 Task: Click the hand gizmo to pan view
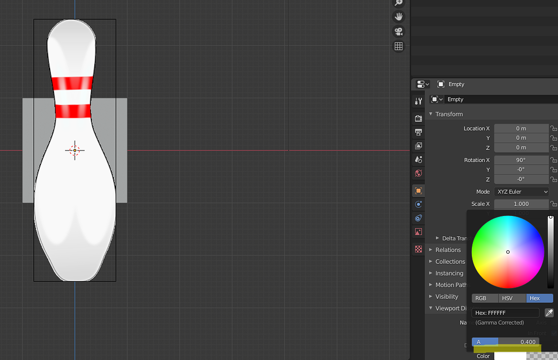tap(398, 16)
